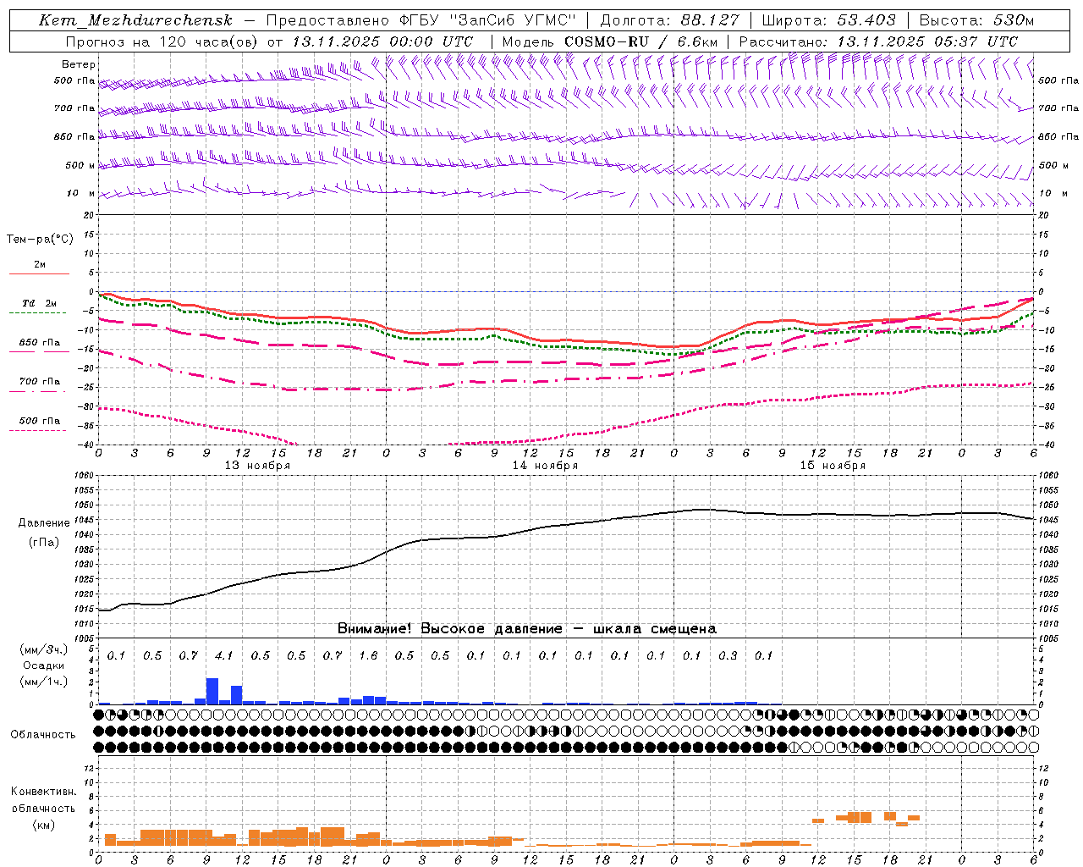Click the elevation text Высота: 530м
The image size is (1083, 867).
point(976,20)
